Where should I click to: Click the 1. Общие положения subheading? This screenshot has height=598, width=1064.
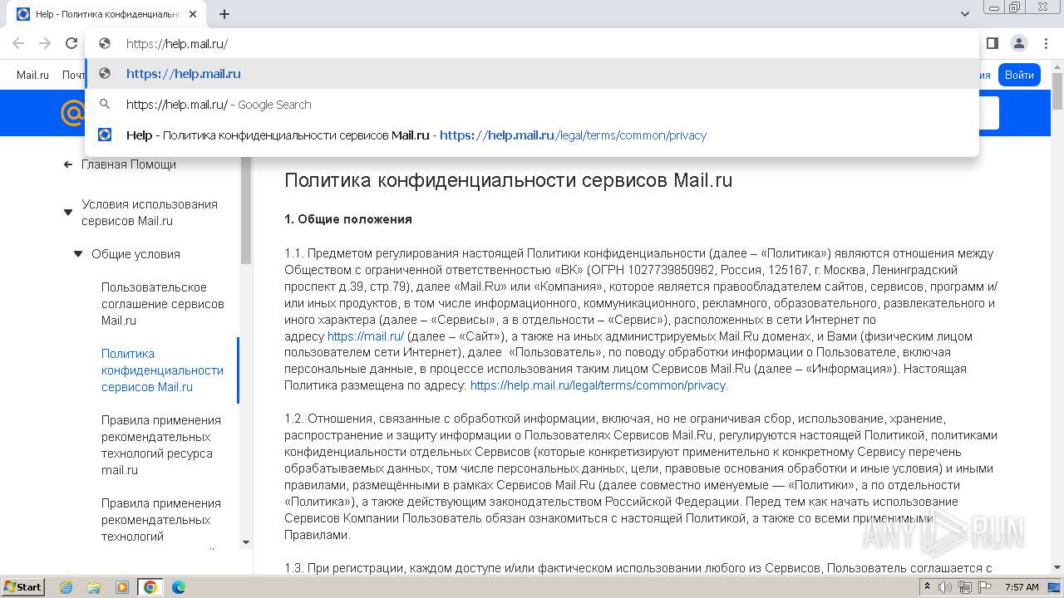tap(348, 219)
